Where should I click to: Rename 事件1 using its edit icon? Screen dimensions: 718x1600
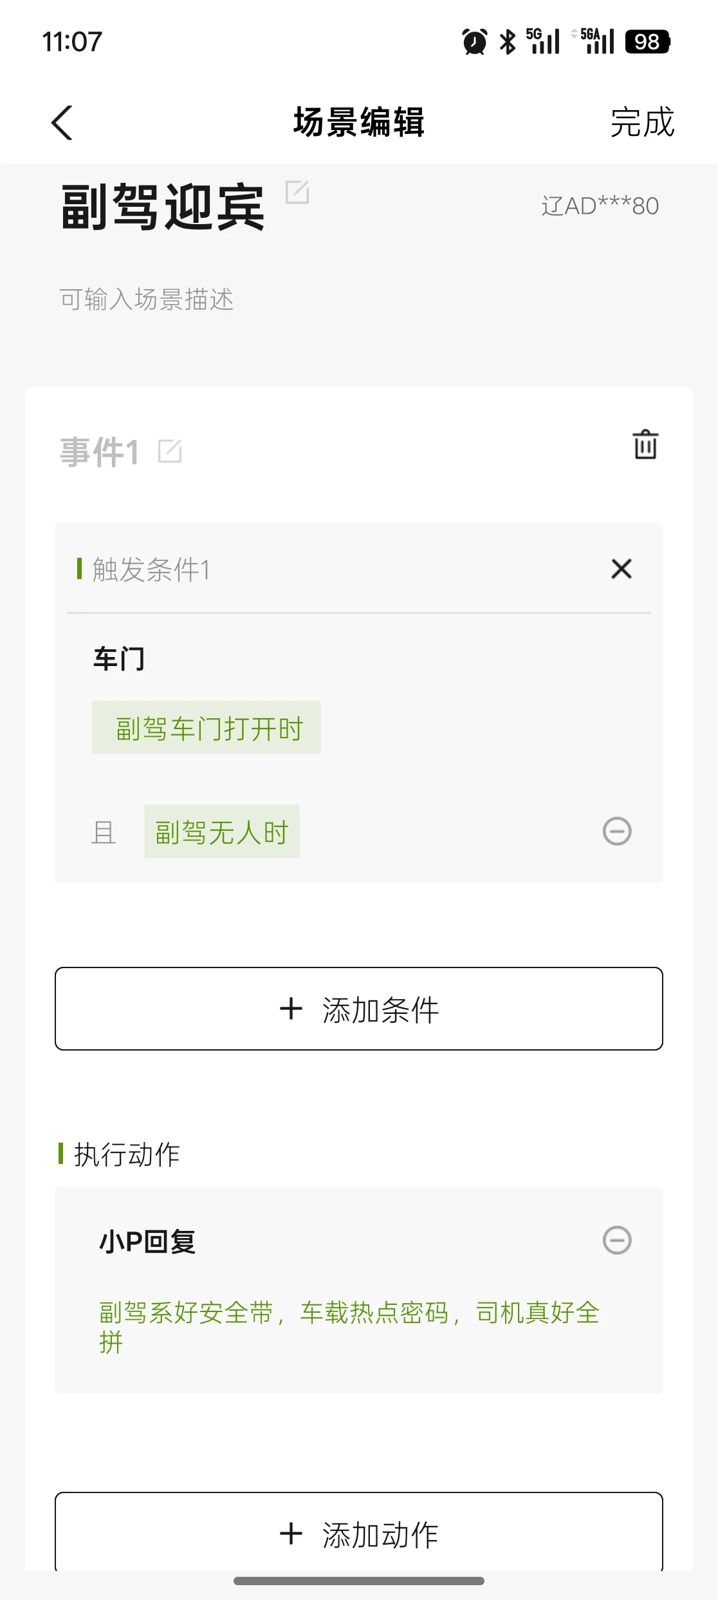click(170, 451)
